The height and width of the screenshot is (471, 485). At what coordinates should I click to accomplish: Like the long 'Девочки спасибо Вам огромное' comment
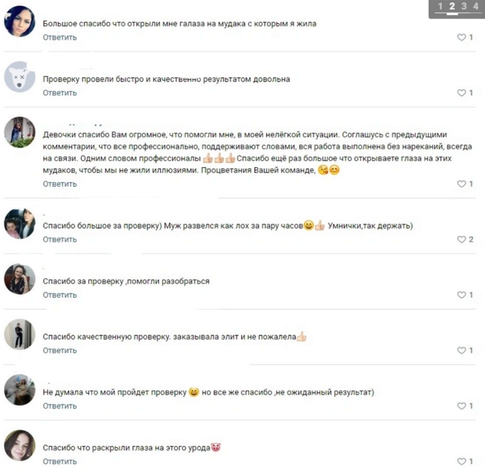click(x=465, y=184)
